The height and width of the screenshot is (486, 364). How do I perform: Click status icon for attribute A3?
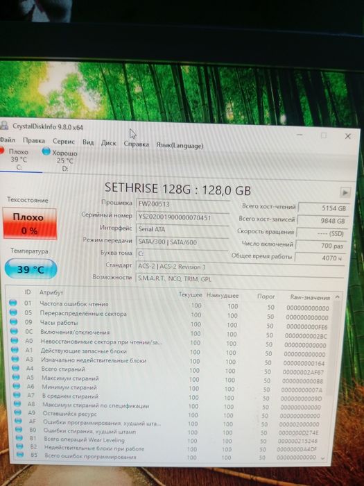pyautogui.click(x=15, y=359)
